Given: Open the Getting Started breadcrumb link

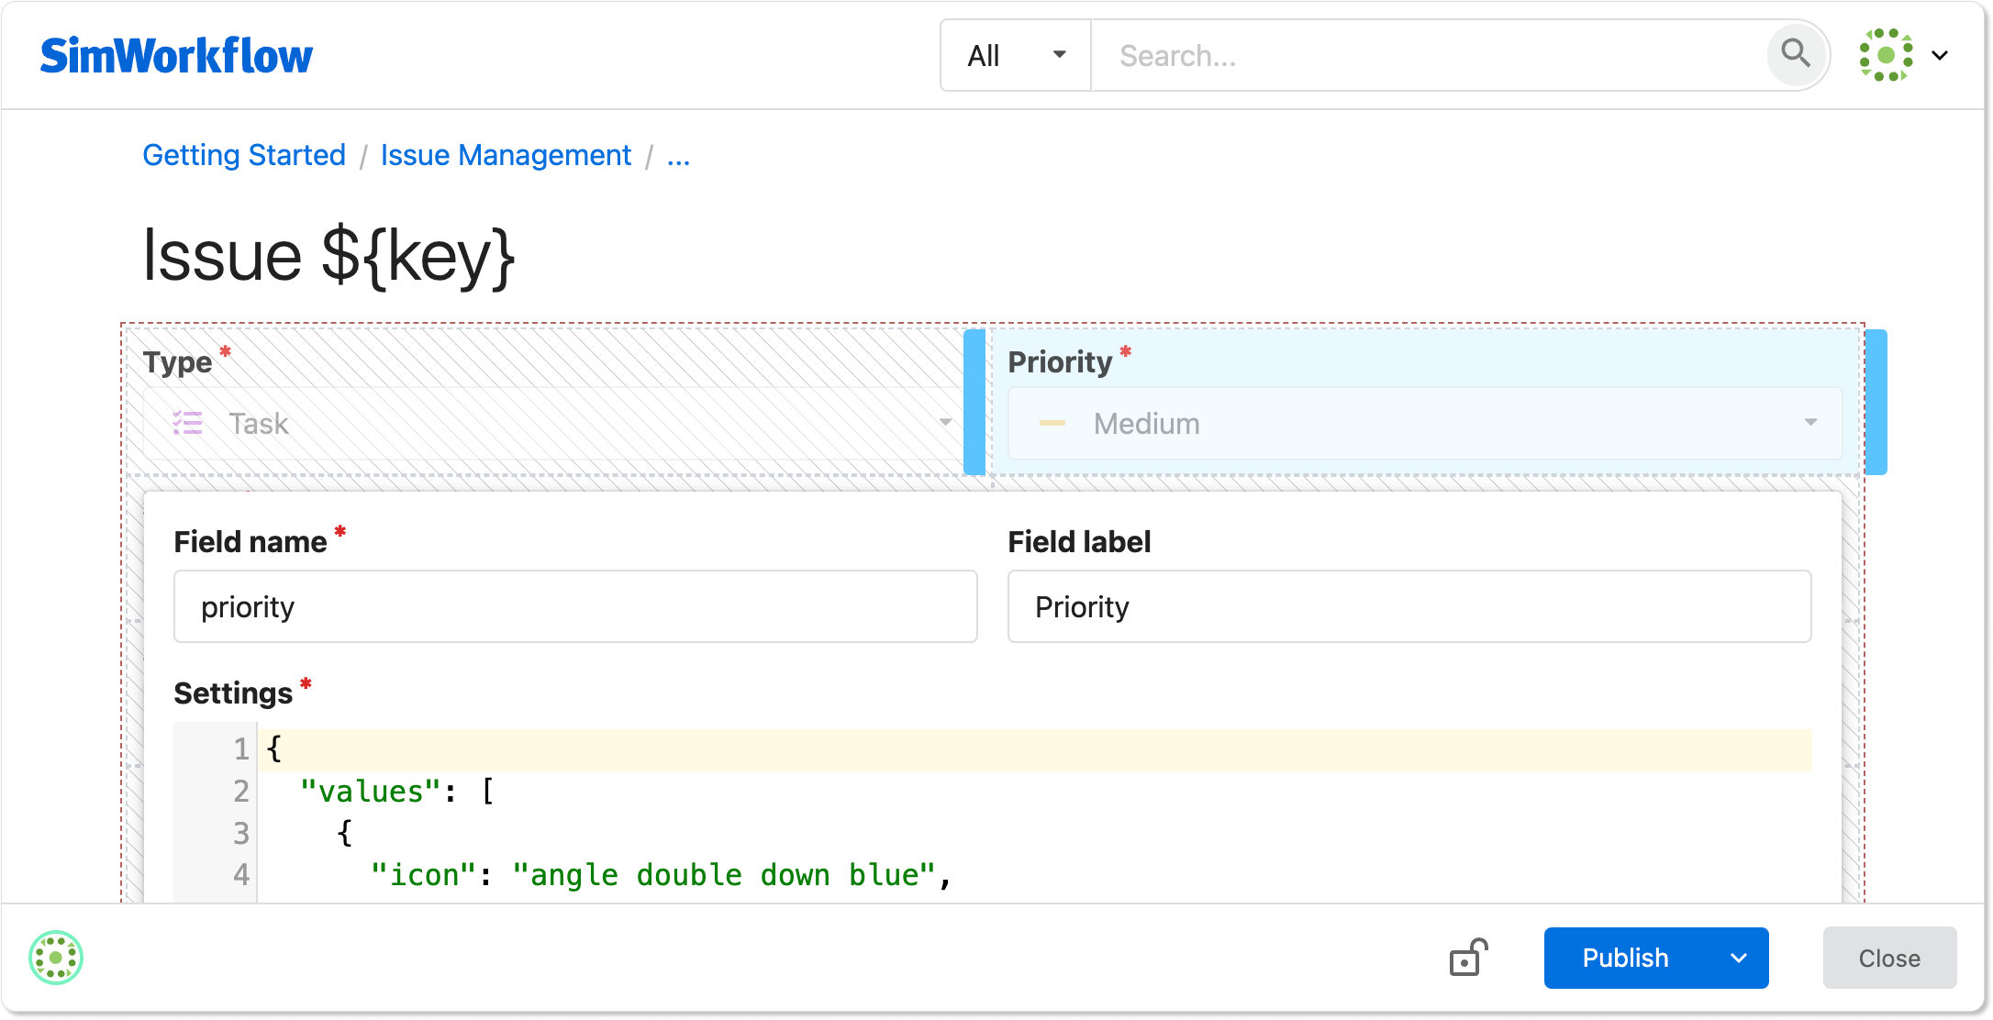Looking at the screenshot, I should [x=244, y=155].
